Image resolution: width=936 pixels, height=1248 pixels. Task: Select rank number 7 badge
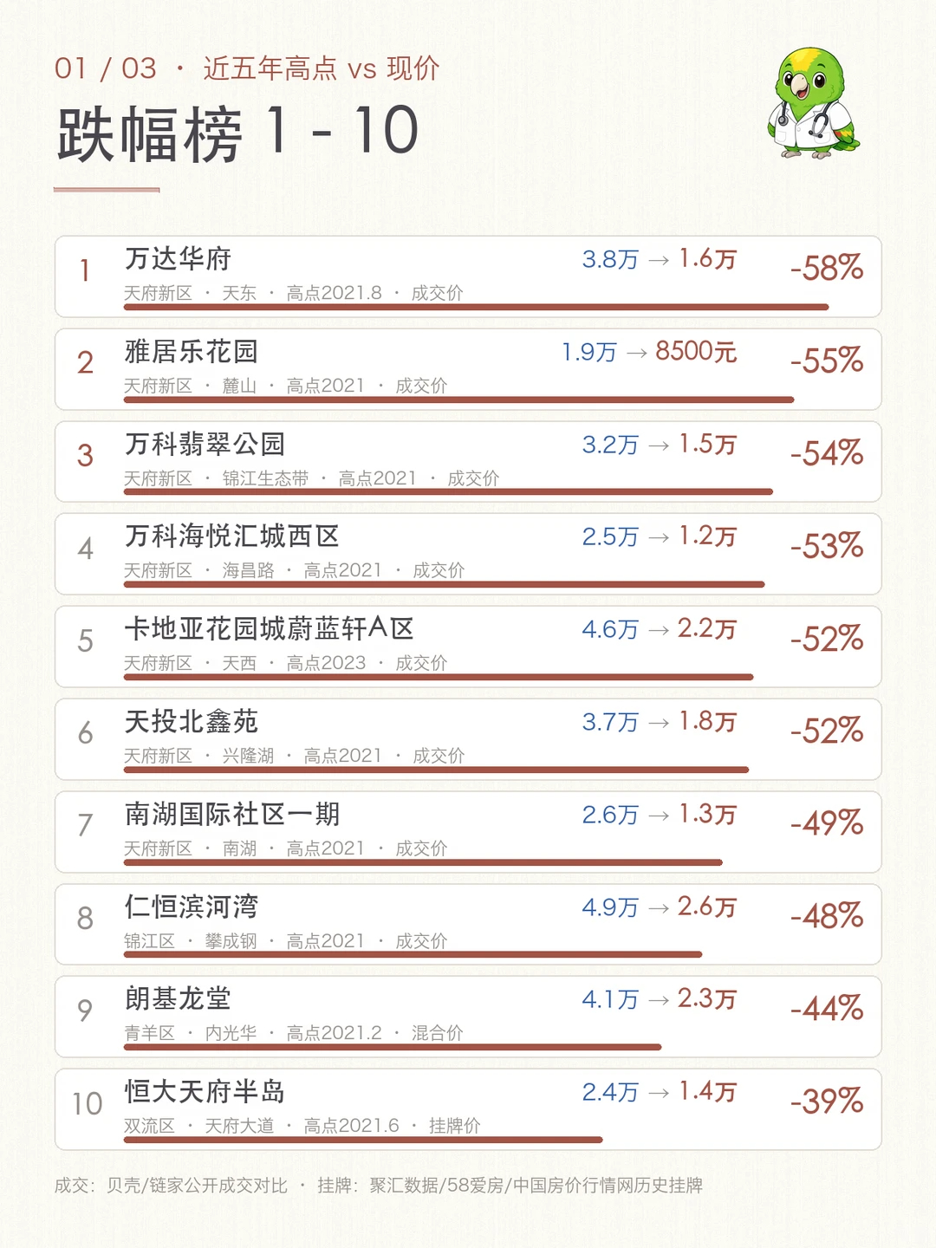85,825
